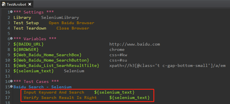The image size is (230, 104).
Task: Click the *** Variables *** header
Action: coord(35,39)
